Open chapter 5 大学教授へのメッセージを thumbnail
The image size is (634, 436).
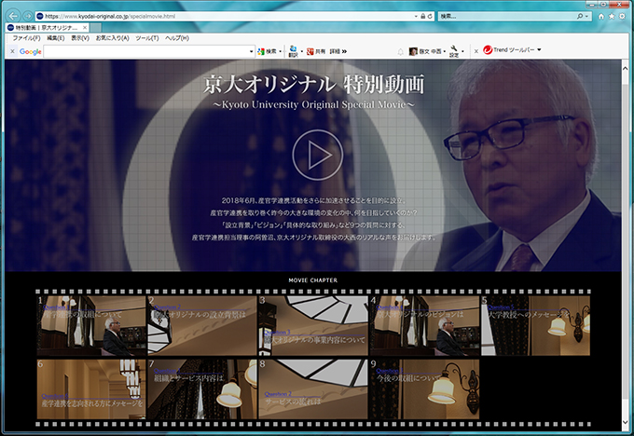[x=535, y=326]
